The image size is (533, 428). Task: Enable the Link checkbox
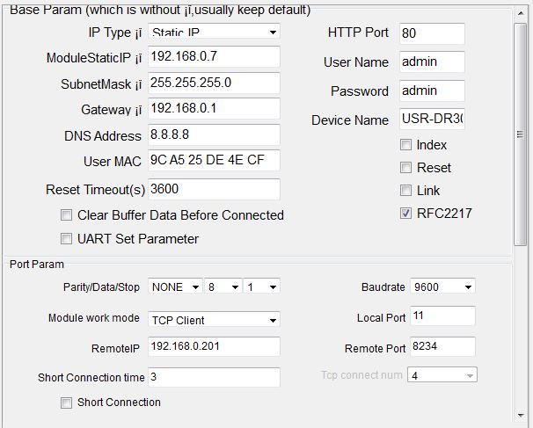point(405,190)
